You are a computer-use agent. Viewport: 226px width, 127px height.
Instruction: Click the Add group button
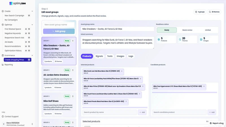[x=59, y=31]
